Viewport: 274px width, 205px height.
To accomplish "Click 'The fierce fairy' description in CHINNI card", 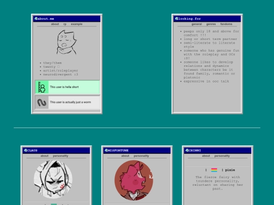I will point(218,183).
